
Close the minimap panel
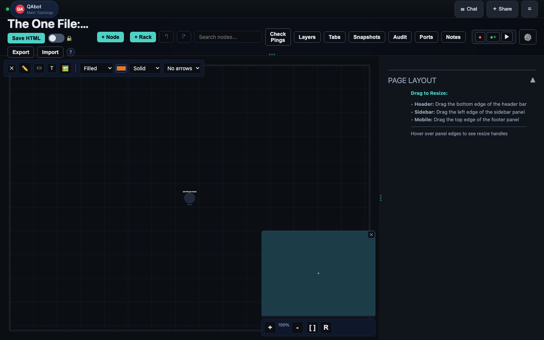click(x=371, y=235)
